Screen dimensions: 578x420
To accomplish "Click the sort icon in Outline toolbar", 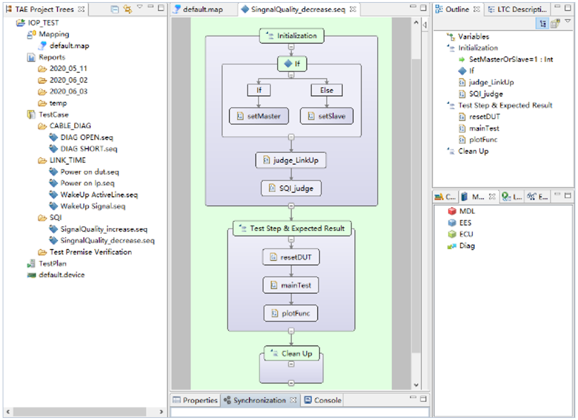I will pos(542,23).
